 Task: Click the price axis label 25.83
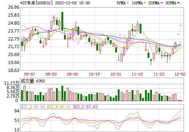[x=13, y=15]
